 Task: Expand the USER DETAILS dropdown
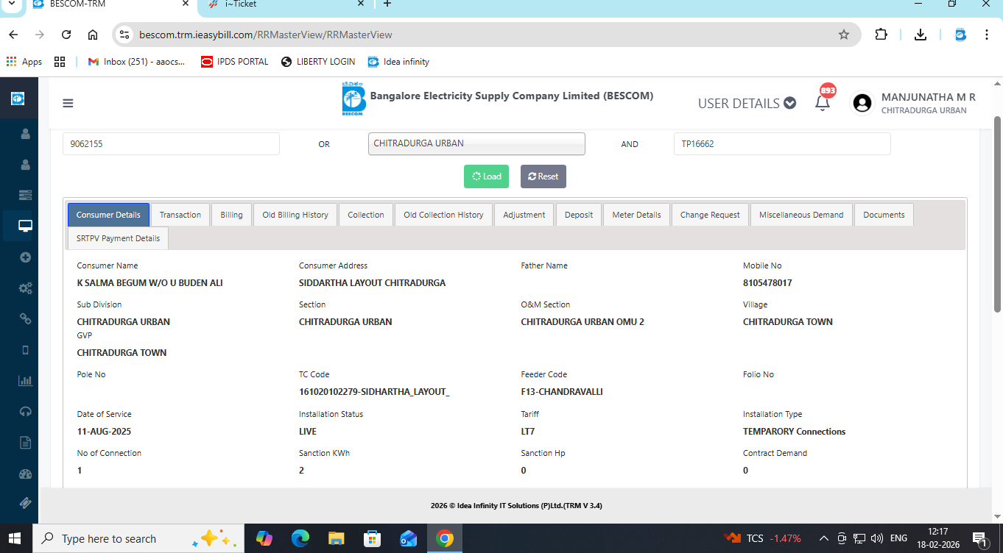(747, 104)
